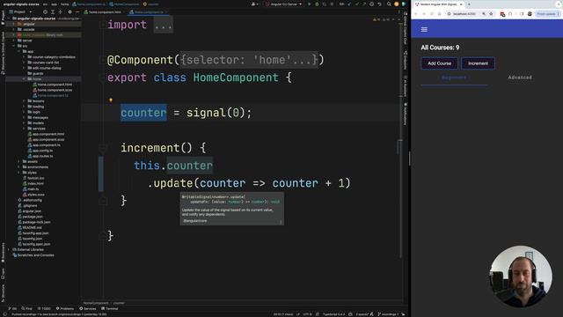Click the Add Course button

point(439,63)
